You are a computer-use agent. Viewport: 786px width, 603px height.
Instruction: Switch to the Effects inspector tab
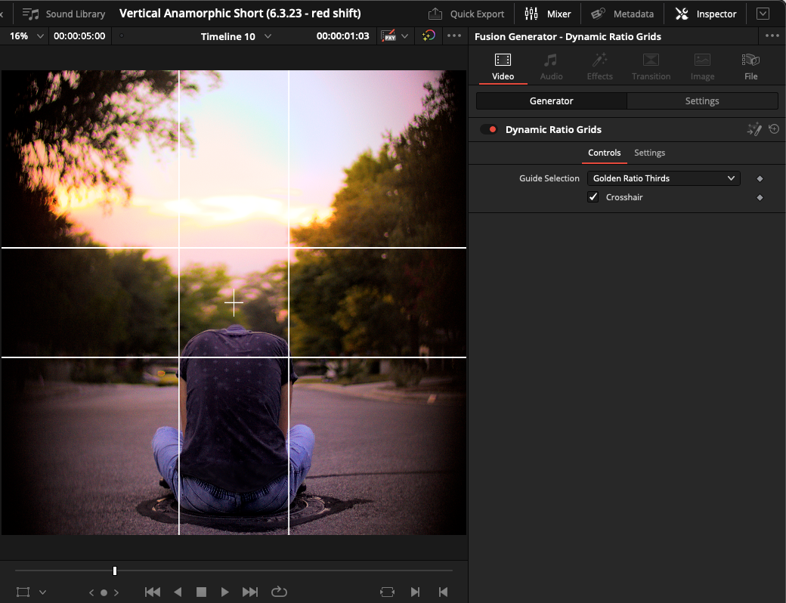click(599, 67)
